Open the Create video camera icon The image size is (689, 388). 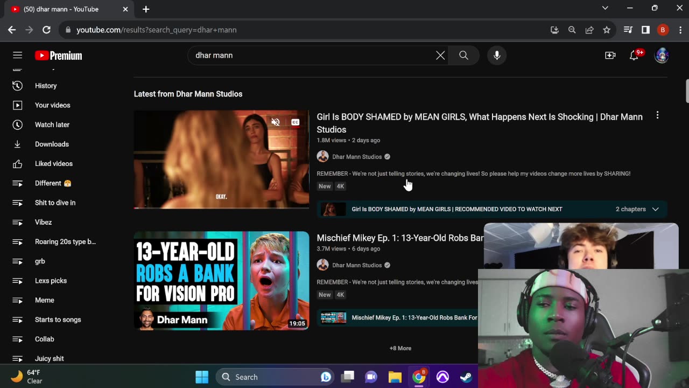click(610, 56)
